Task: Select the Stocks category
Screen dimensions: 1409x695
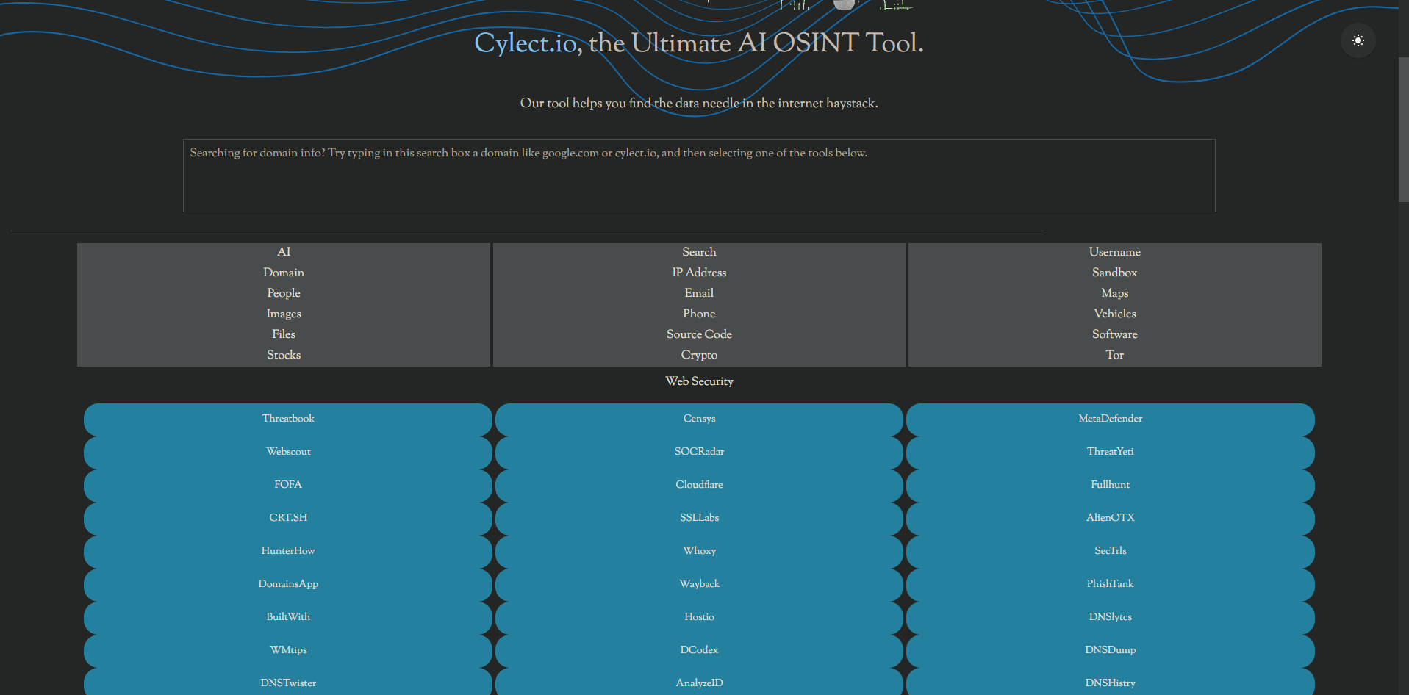Action: pos(284,355)
